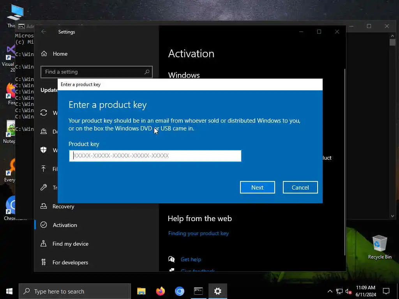Screen dimensions: 399x299
Task: Open the Finding your product key link
Action: click(198, 234)
